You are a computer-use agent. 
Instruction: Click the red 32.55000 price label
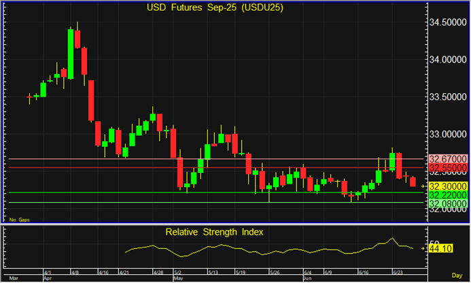point(447,167)
